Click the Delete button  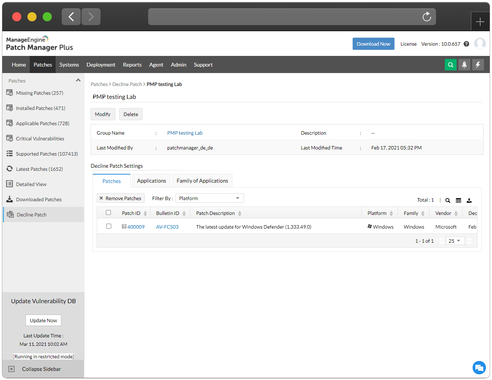(131, 114)
